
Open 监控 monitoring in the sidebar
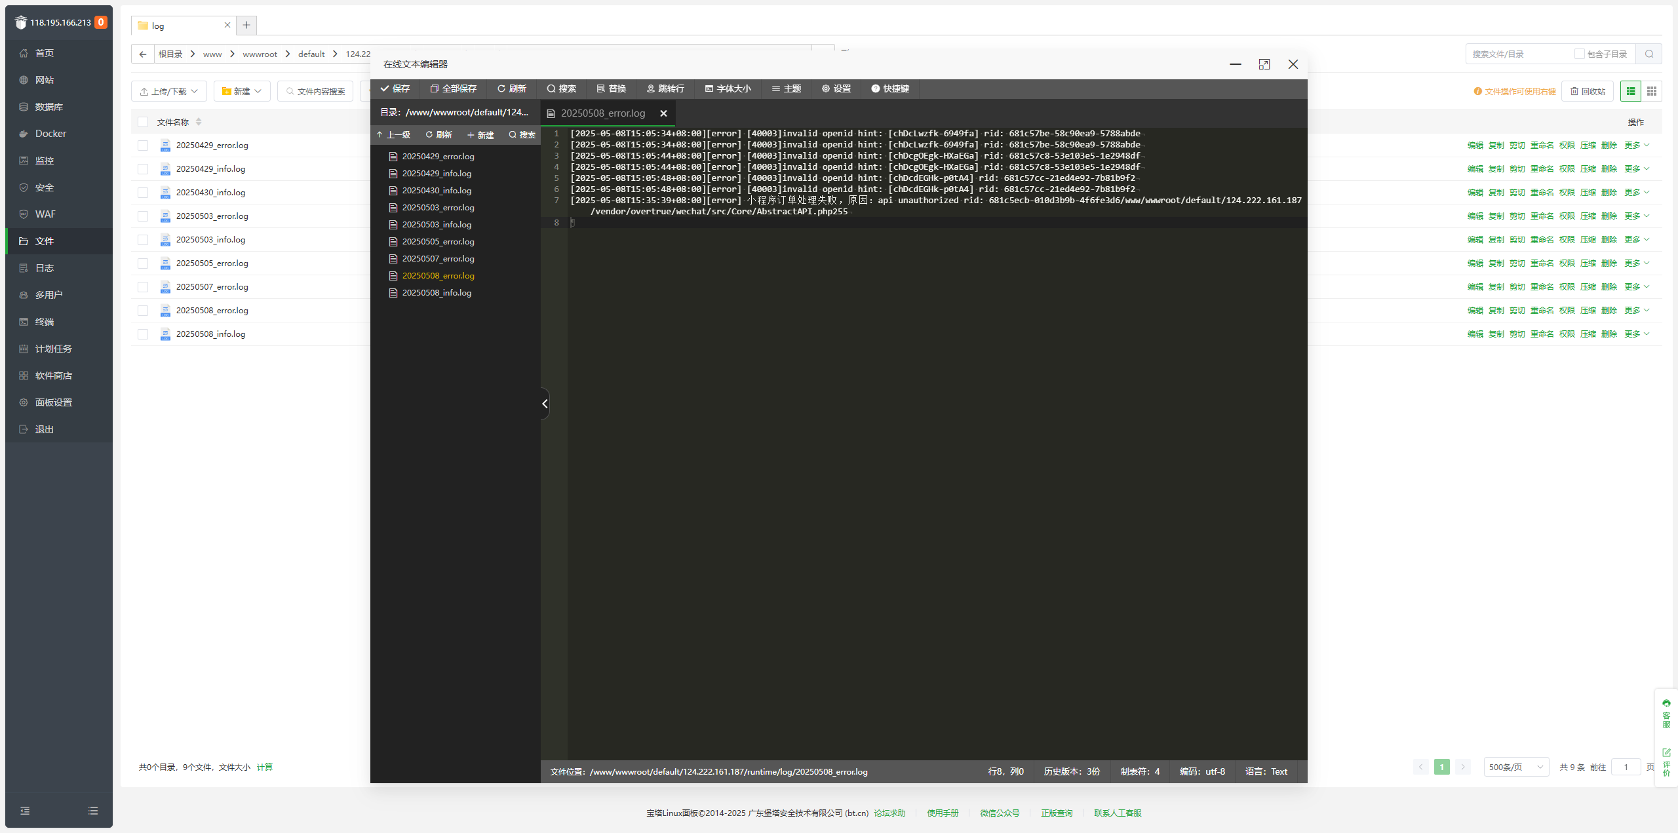pos(59,161)
